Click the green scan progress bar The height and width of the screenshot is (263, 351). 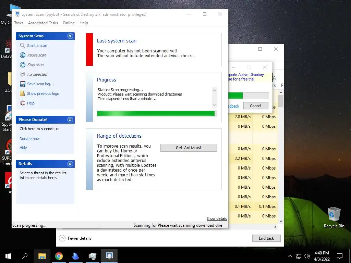point(157,114)
